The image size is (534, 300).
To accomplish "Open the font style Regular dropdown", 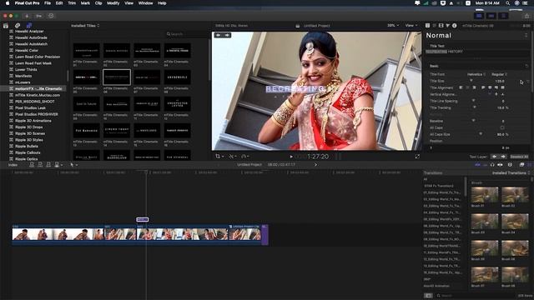I will pos(499,74).
